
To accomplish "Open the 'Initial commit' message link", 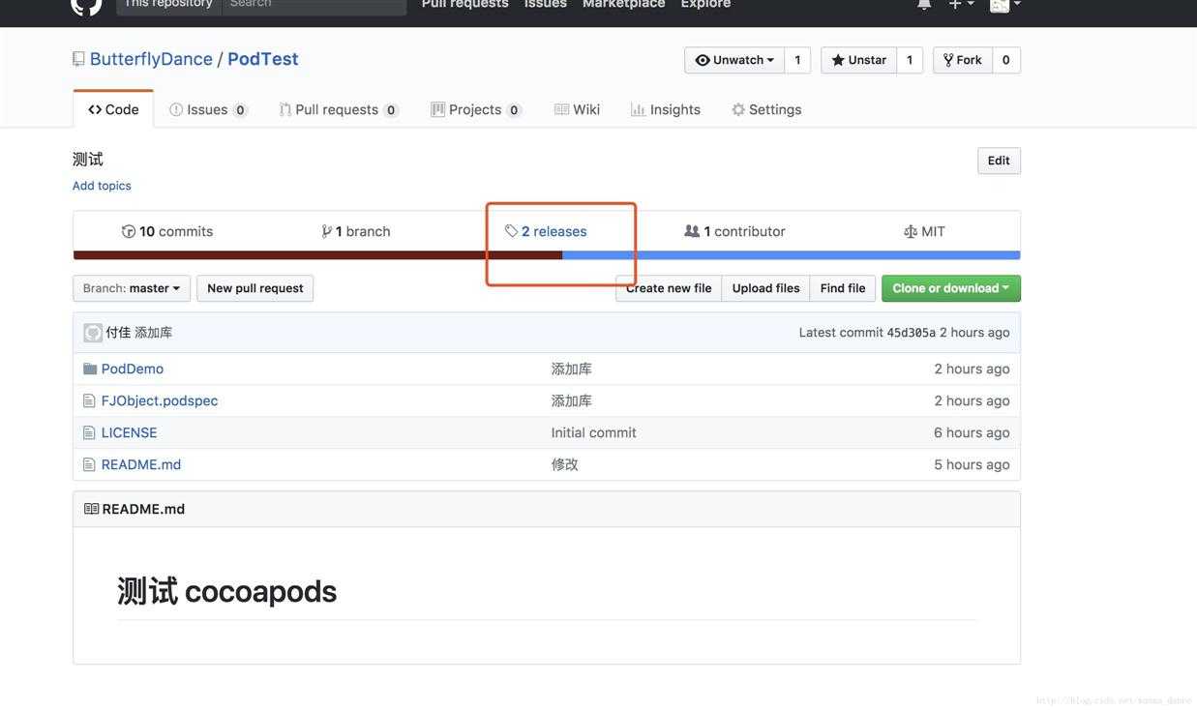I will tap(594, 432).
